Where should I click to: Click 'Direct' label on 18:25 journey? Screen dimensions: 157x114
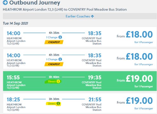52,104
